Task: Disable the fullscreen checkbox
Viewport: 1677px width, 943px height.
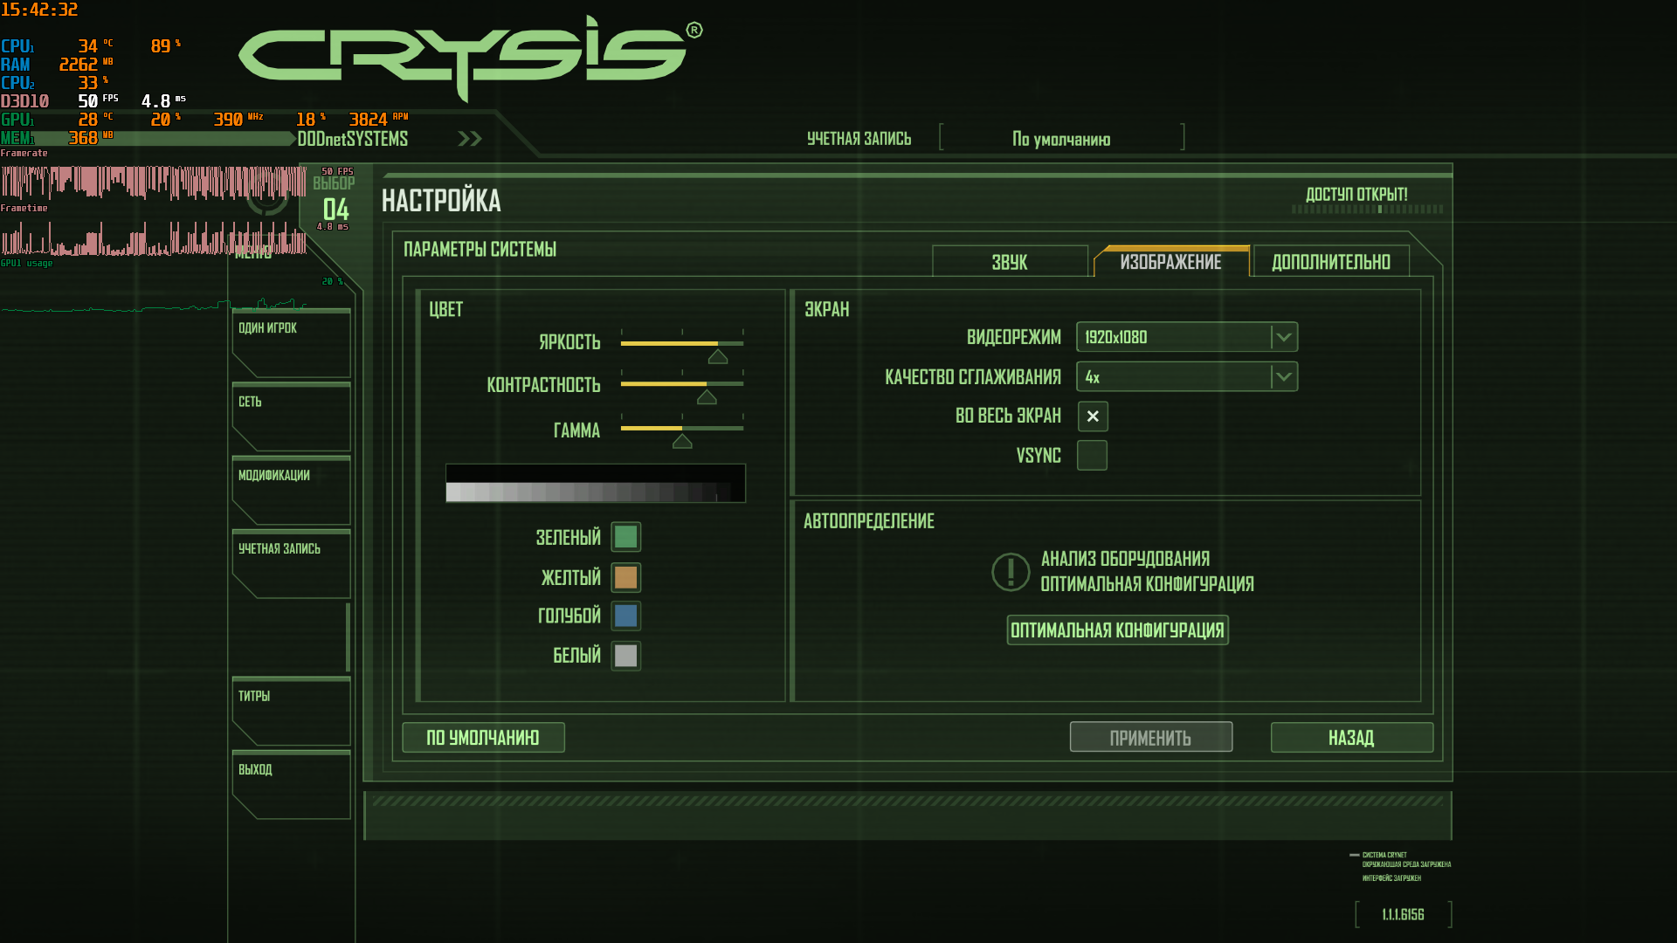Action: coord(1092,416)
